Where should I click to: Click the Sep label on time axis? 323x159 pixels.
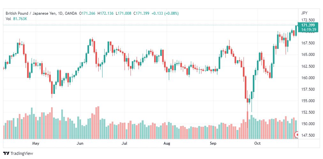pyautogui.click(x=213, y=143)
